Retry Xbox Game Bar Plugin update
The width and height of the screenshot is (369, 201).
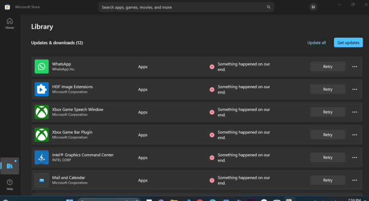(328, 135)
